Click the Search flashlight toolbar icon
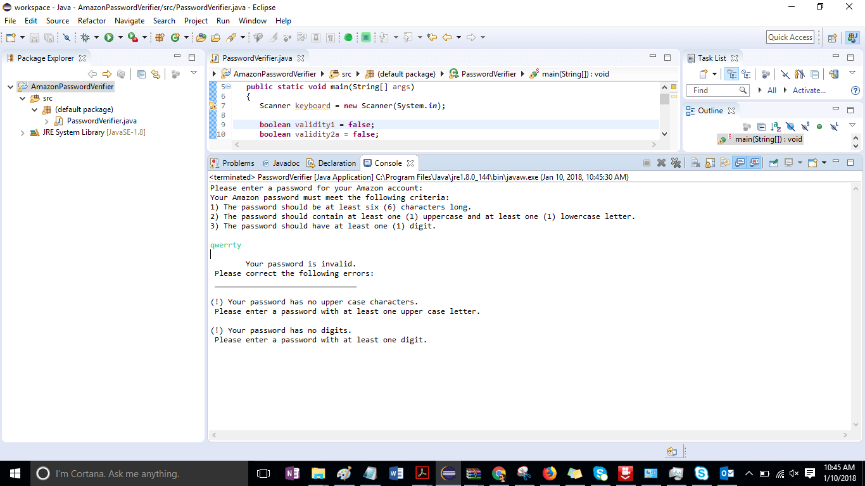This screenshot has width=865, height=486. pos(231,38)
